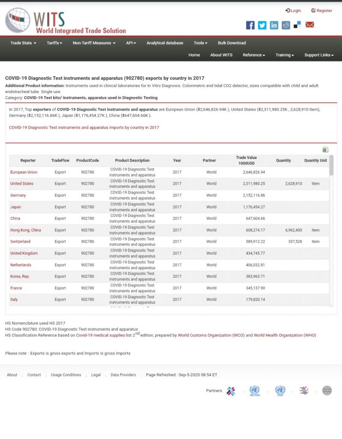
Task: Expand the Non-Tariff Measures menu
Action: pyautogui.click(x=94, y=43)
